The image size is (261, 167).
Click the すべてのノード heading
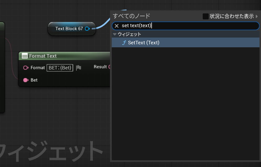(131, 16)
